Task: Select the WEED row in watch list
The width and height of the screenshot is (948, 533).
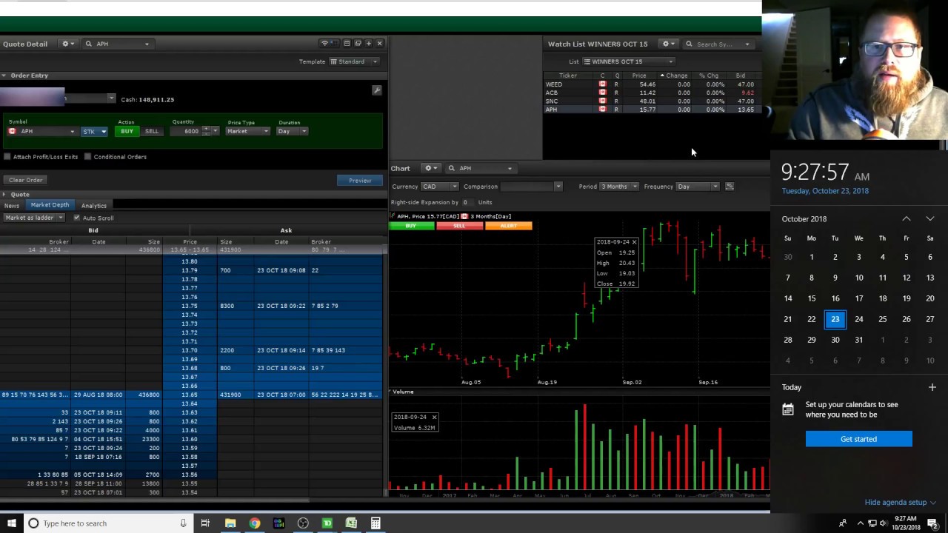Action: [x=652, y=84]
